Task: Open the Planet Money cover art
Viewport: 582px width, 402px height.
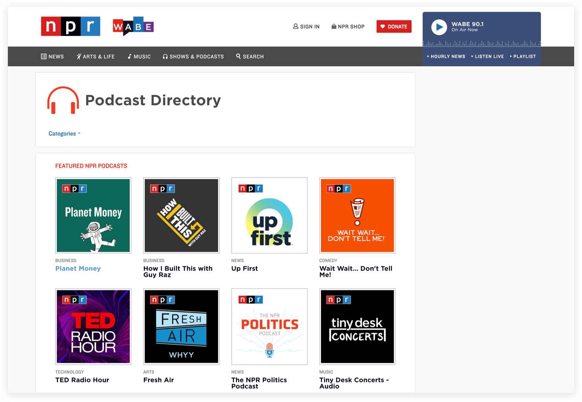Action: tap(93, 215)
